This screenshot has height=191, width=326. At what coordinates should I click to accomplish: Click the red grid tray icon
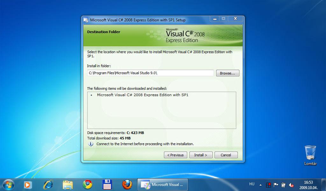coord(268,185)
